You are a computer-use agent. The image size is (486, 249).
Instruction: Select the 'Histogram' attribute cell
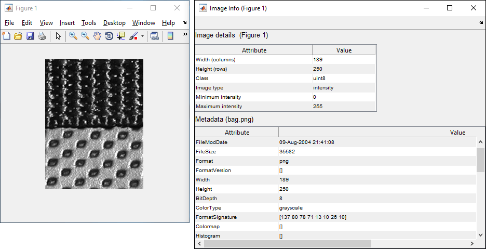coord(237,235)
